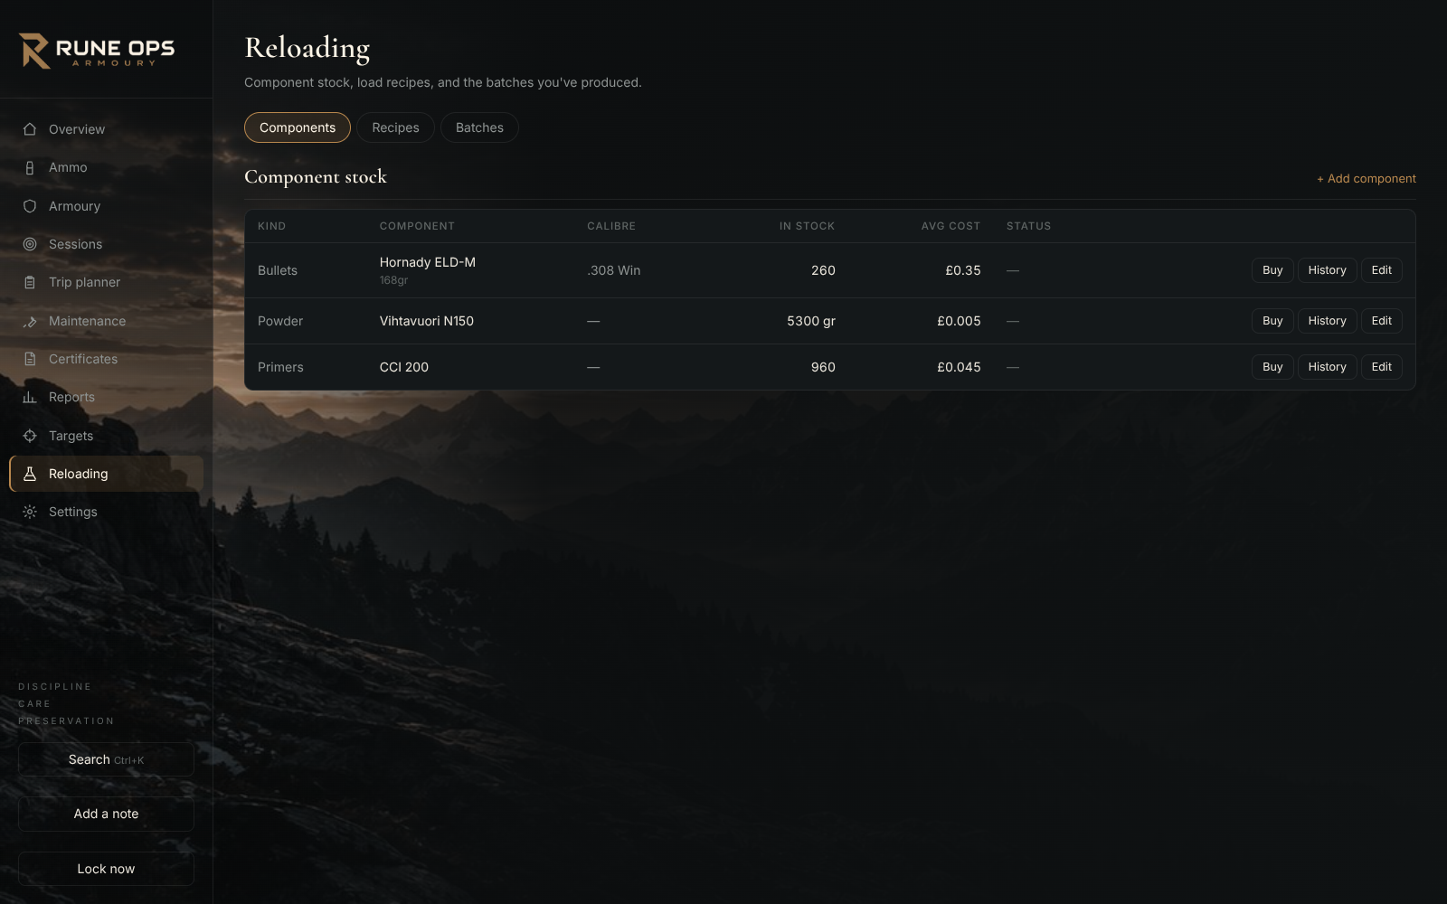Screen dimensions: 1447x904
Task: Buy more Hornady ELD-M bullets
Action: [x=1272, y=270]
